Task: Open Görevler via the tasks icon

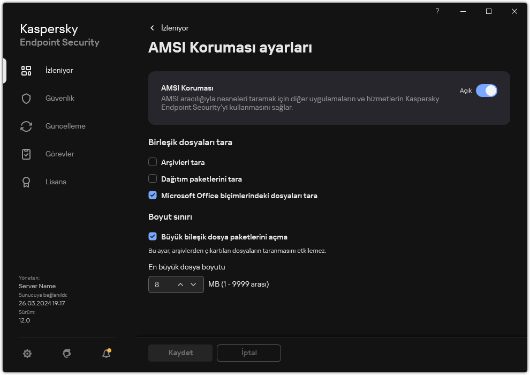Action: tap(26, 154)
